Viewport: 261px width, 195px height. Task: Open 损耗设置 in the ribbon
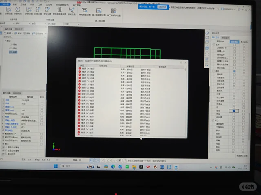click(x=72, y=11)
